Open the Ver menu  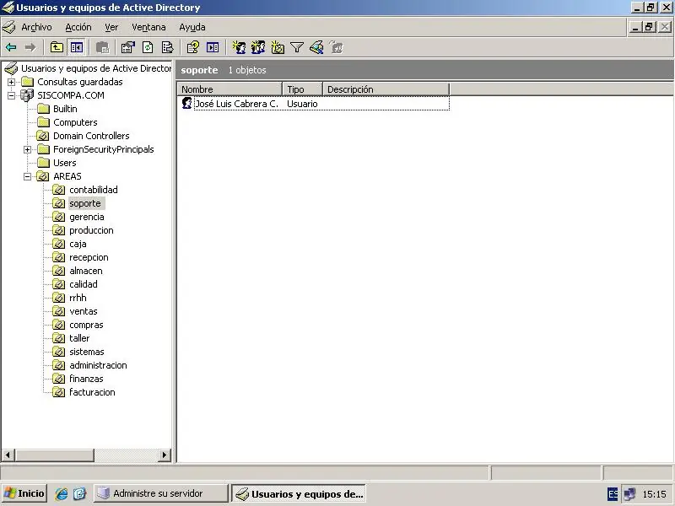[x=111, y=27]
